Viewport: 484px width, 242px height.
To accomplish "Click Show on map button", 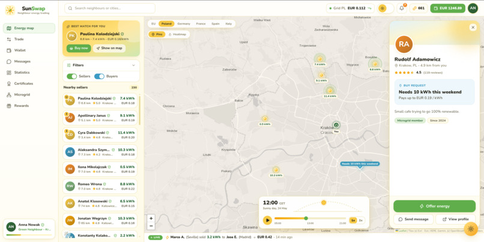I will [x=109, y=48].
